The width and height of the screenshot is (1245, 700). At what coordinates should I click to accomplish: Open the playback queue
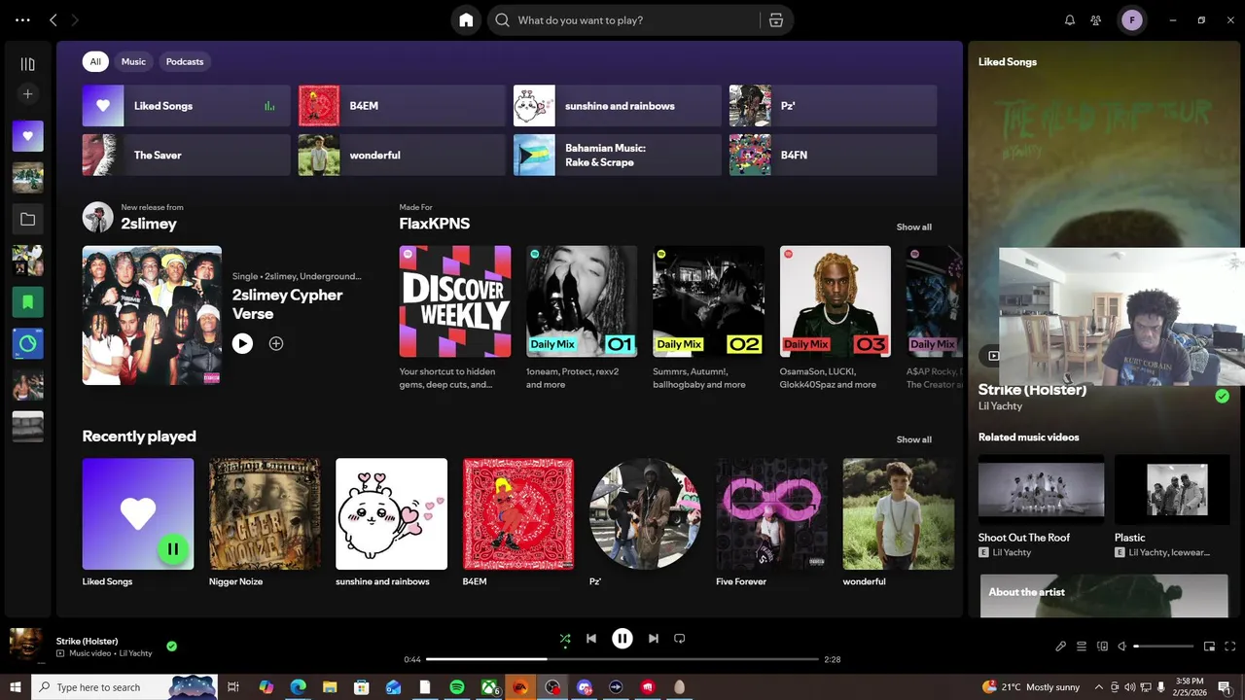tap(1082, 647)
